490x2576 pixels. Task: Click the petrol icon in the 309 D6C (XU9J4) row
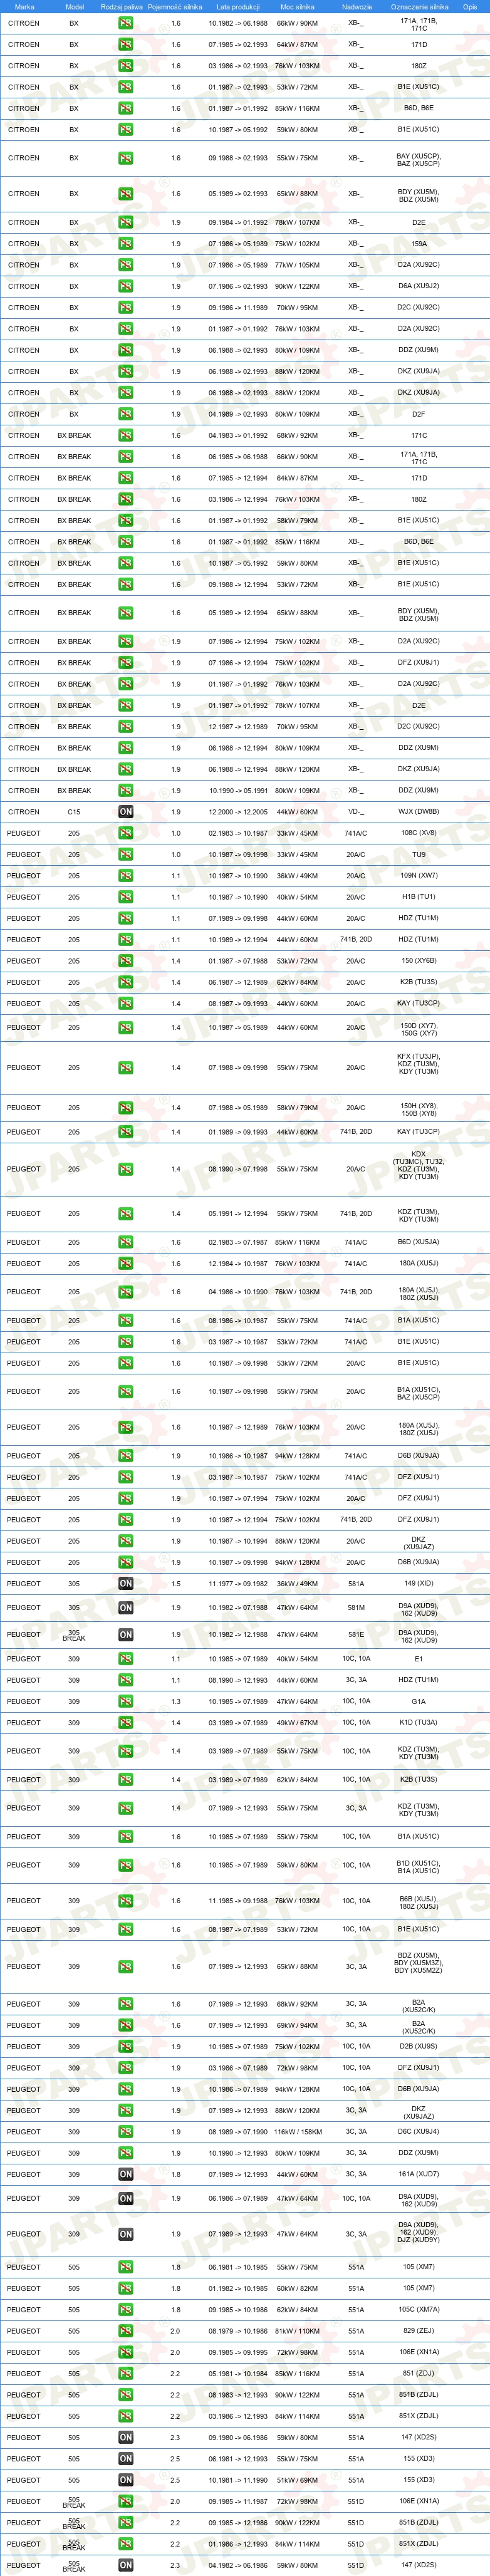[x=125, y=2131]
